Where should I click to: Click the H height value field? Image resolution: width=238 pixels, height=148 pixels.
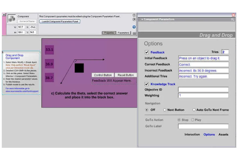point(21,32)
